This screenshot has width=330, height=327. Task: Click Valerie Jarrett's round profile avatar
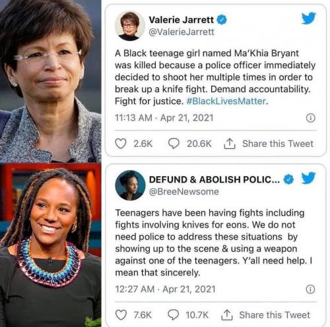click(130, 26)
